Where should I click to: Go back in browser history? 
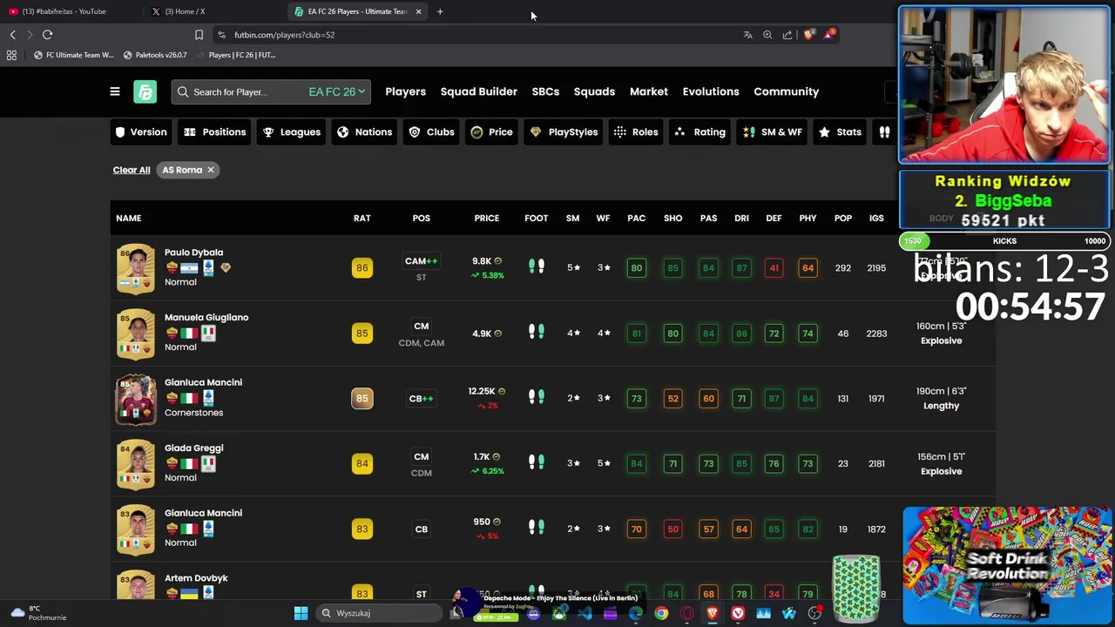point(12,35)
